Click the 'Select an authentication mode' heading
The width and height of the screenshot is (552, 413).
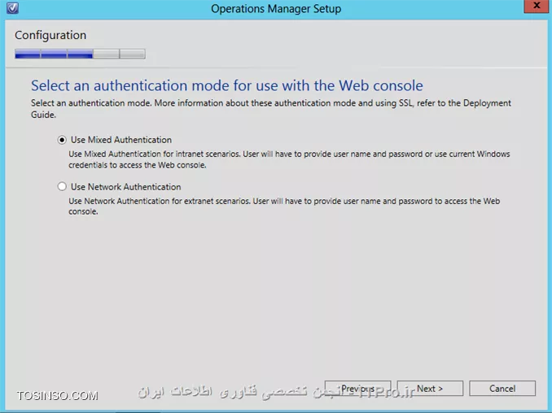[226, 85]
